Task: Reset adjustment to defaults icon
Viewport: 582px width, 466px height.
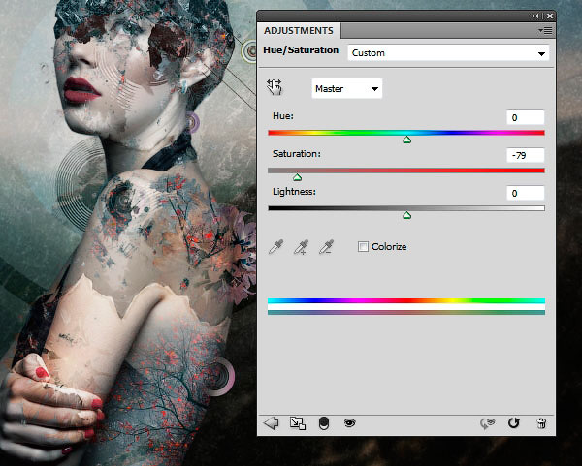Action: coord(514,423)
